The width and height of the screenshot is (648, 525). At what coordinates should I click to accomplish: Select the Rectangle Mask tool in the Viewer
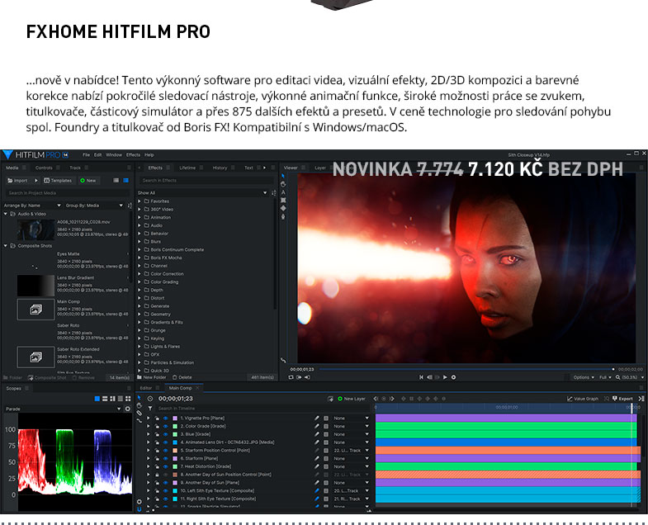[283, 200]
